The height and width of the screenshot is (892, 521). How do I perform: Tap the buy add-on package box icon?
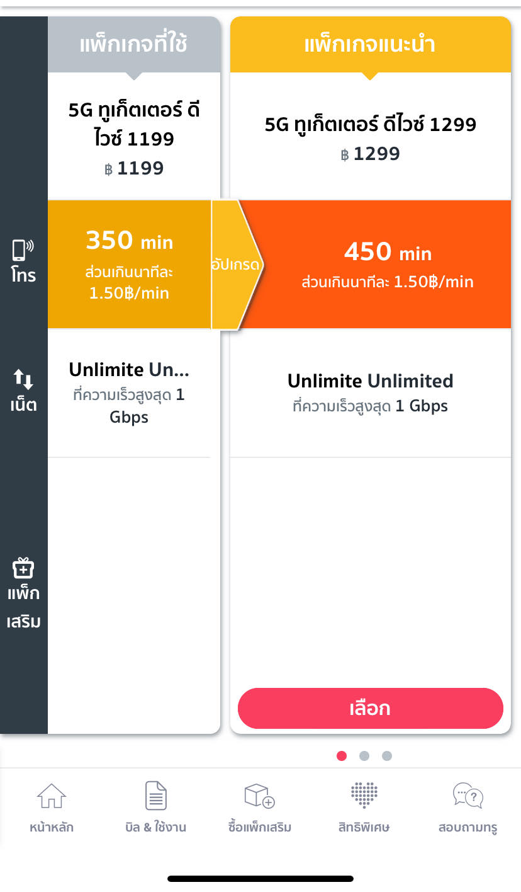coord(259,796)
